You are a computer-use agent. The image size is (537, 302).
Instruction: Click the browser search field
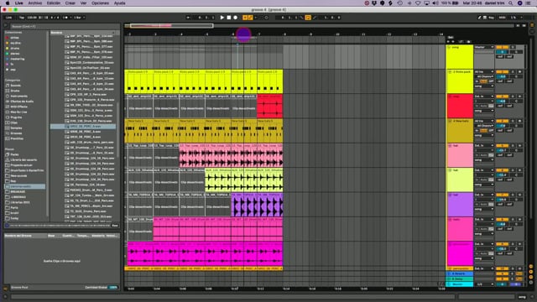click(65, 26)
